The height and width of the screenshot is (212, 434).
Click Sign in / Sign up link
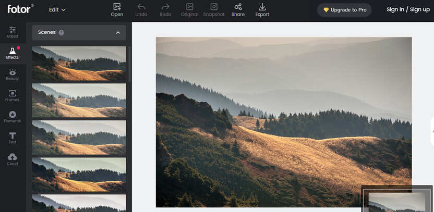[x=408, y=9]
